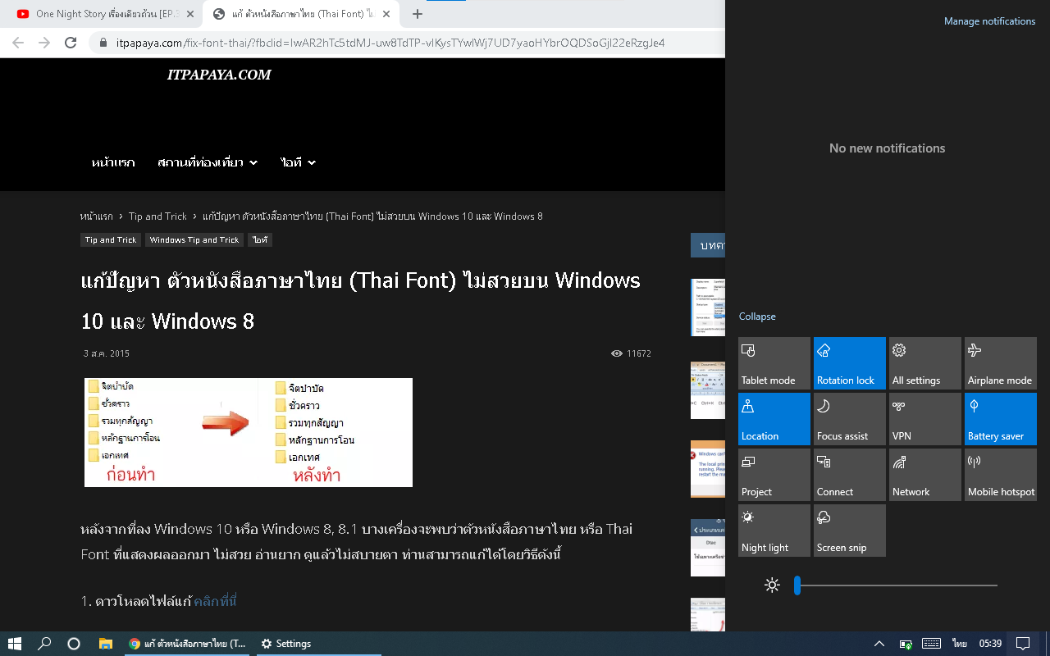The height and width of the screenshot is (656, 1050).
Task: Select the Thai Font article tab
Action: [x=302, y=14]
